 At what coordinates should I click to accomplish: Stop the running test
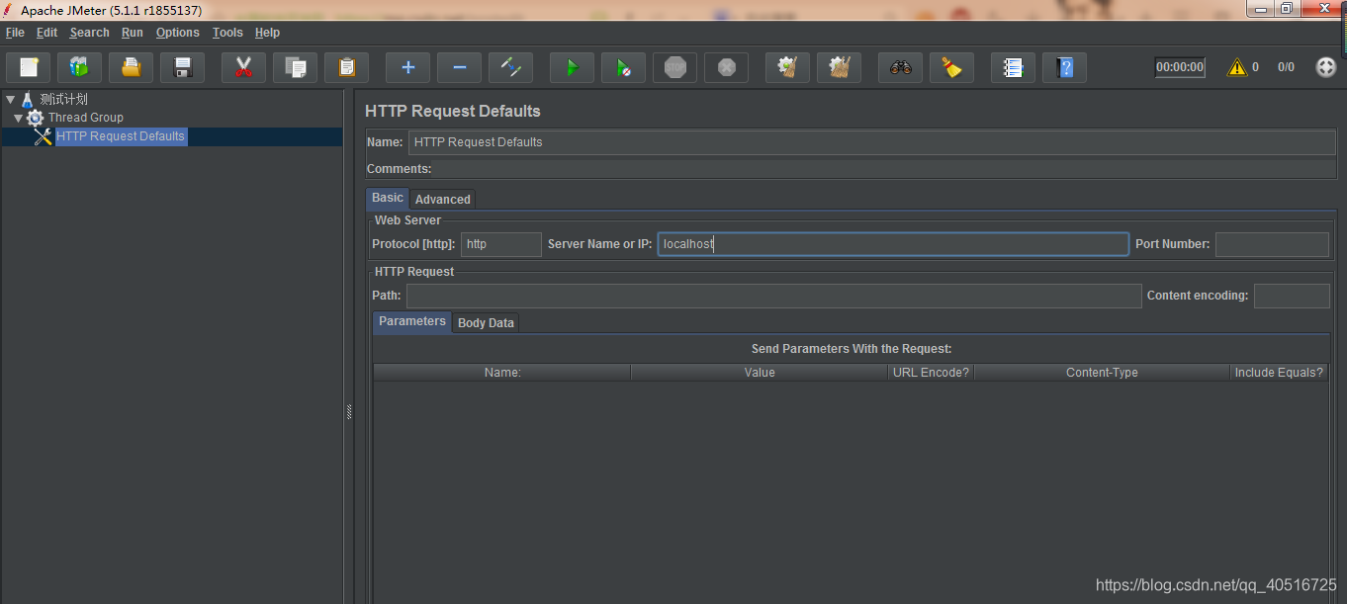tap(674, 67)
